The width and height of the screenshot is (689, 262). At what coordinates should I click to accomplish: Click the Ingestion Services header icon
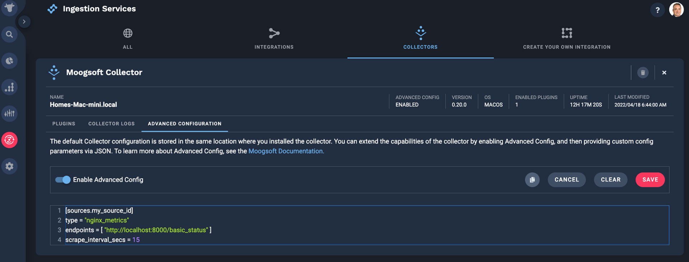(x=52, y=9)
